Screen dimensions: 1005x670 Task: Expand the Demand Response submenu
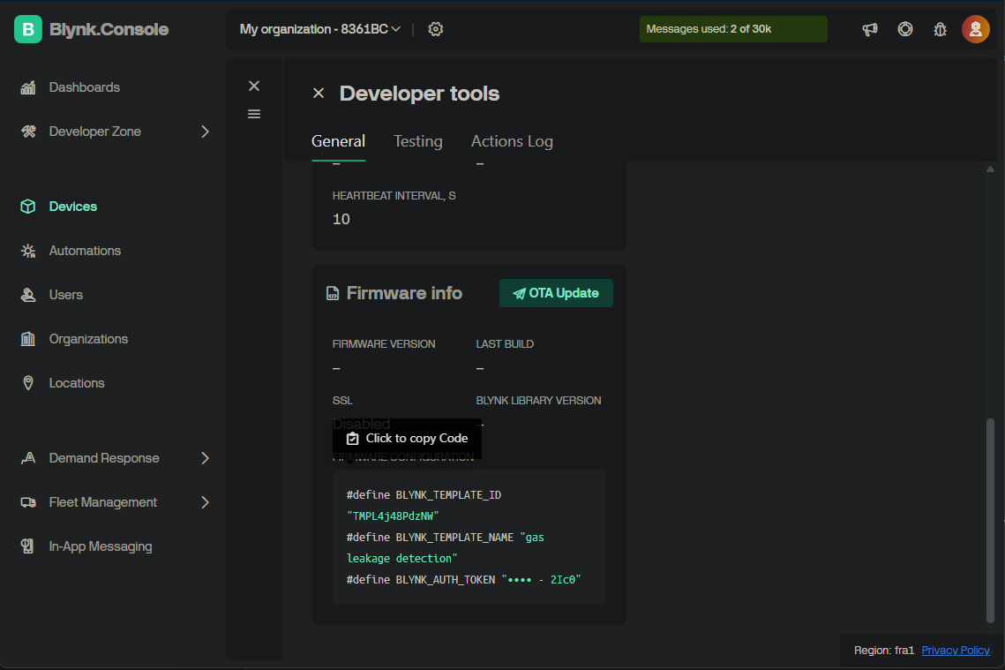coord(205,458)
